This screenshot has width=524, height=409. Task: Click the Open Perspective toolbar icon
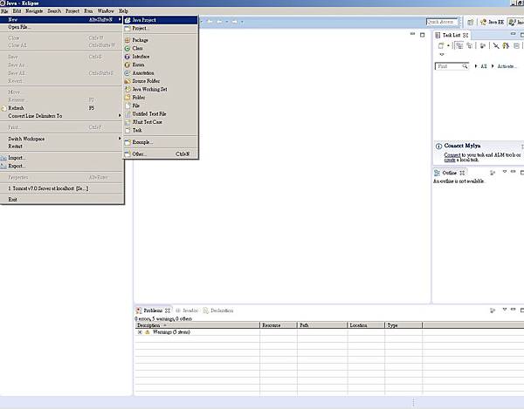click(x=472, y=22)
